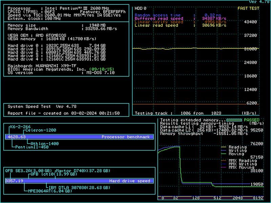The height and width of the screenshot is (203, 271).
Task: Click the 512 block size axis label
Action: 217,198
